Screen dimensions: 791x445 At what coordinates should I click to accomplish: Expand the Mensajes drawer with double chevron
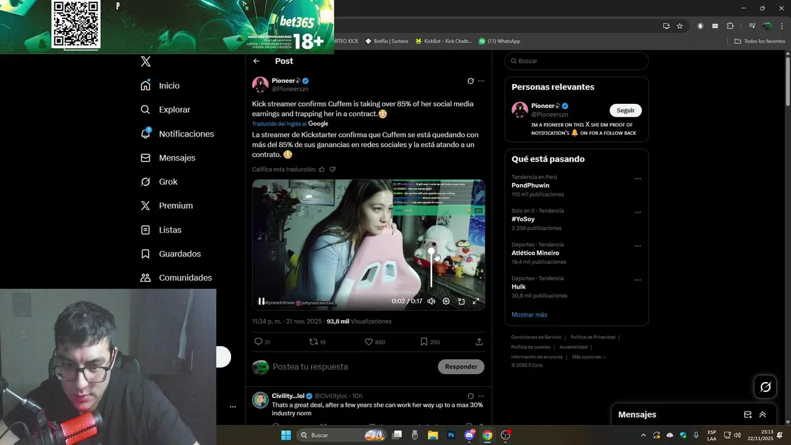pos(763,415)
